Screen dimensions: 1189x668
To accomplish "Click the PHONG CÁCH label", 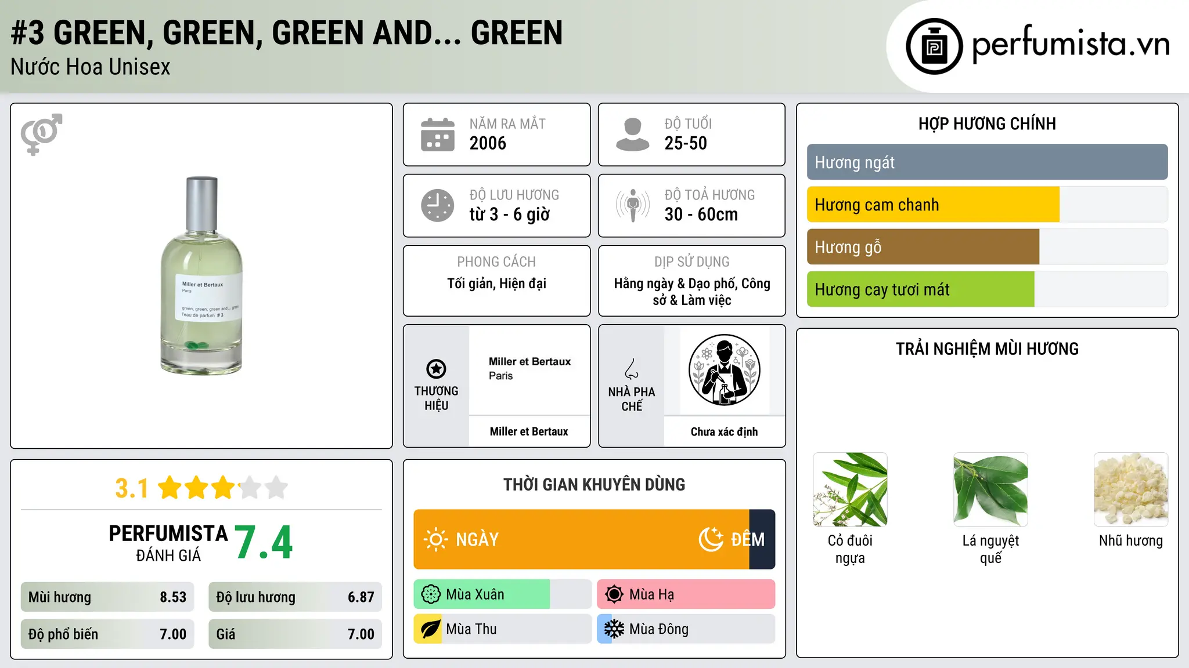I will click(496, 262).
